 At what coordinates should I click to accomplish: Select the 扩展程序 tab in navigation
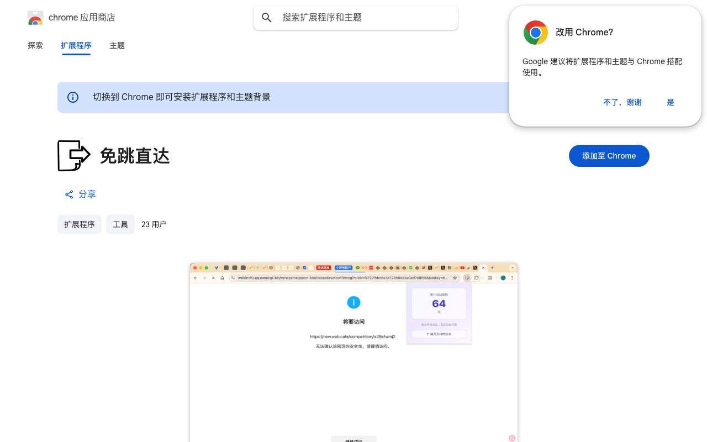76,45
